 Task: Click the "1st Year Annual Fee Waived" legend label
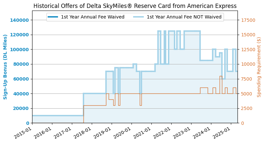click(92, 17)
